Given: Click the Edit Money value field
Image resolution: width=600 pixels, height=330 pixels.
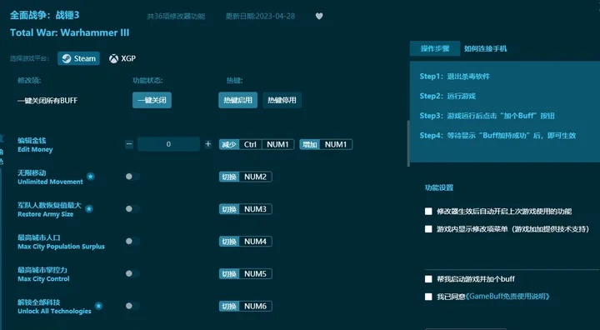Looking at the screenshot, I should 168,144.
